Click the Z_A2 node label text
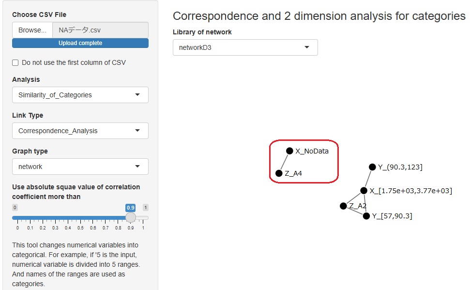 pos(358,206)
